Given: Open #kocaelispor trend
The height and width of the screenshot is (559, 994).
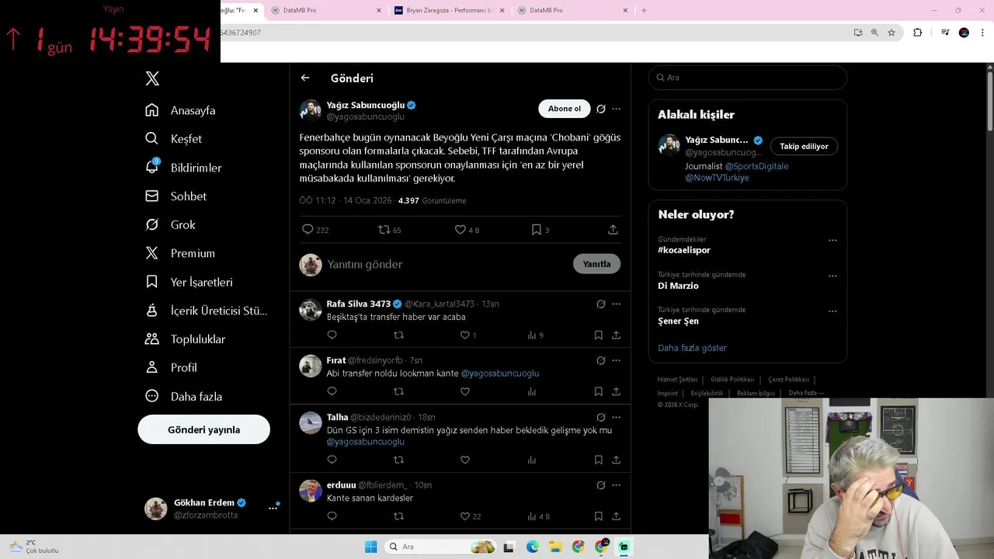Looking at the screenshot, I should pyautogui.click(x=684, y=250).
